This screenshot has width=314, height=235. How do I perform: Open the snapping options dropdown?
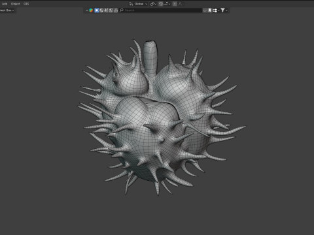pos(167,4)
